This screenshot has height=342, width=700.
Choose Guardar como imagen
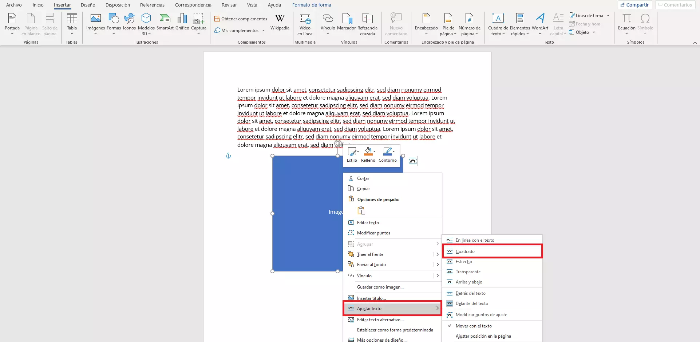click(x=392, y=287)
